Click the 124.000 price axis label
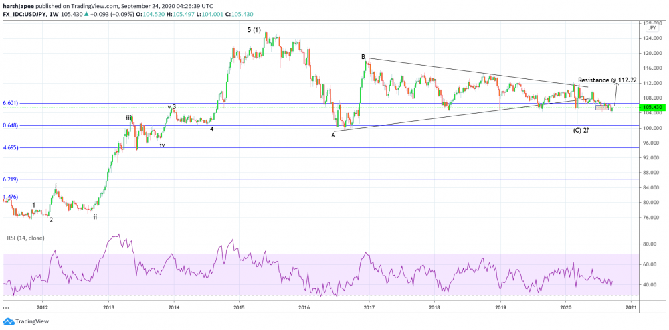669x330 pixels. click(652, 38)
